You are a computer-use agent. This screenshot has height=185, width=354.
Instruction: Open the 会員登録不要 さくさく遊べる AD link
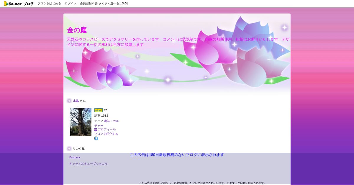pyautogui.click(x=104, y=4)
